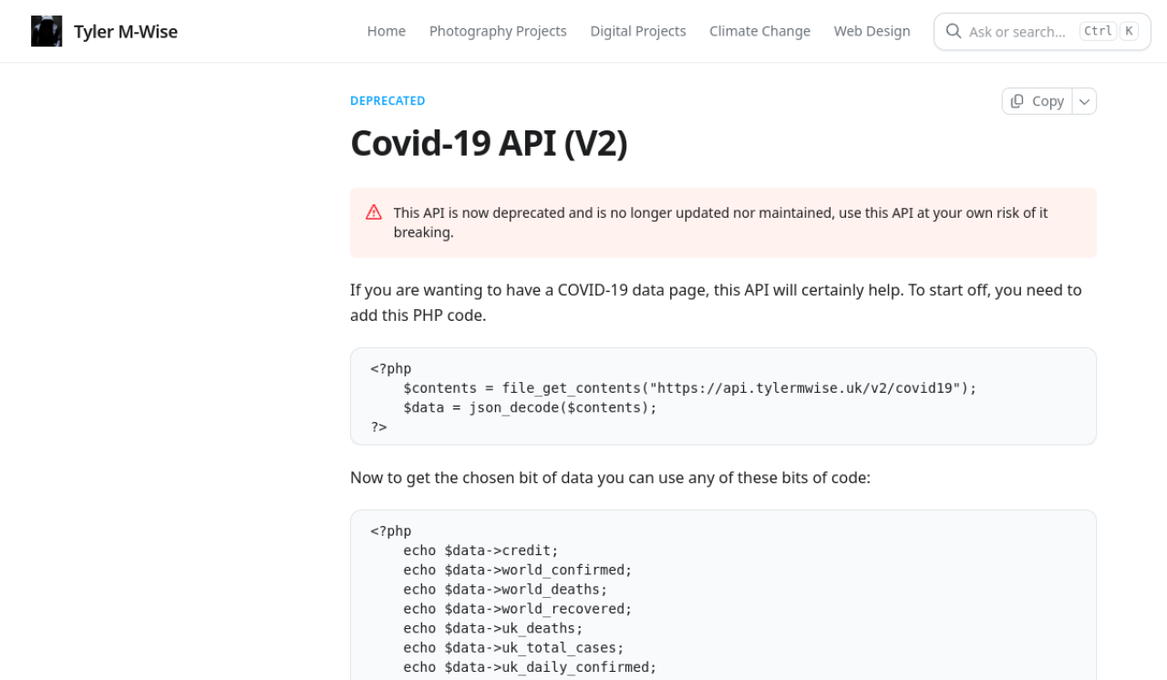Click the deprecation warning banner text
This screenshot has width=1167, height=680.
pos(720,222)
